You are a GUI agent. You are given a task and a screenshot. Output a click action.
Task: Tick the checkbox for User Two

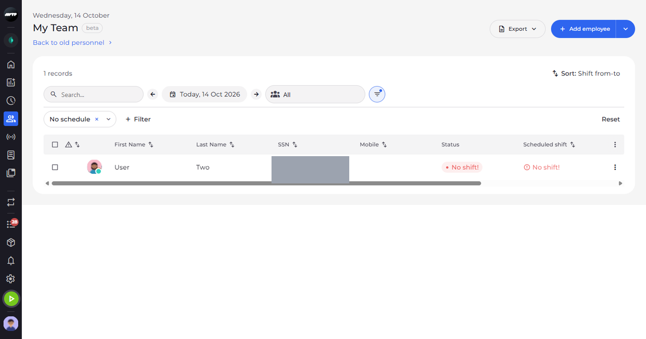coord(55,167)
